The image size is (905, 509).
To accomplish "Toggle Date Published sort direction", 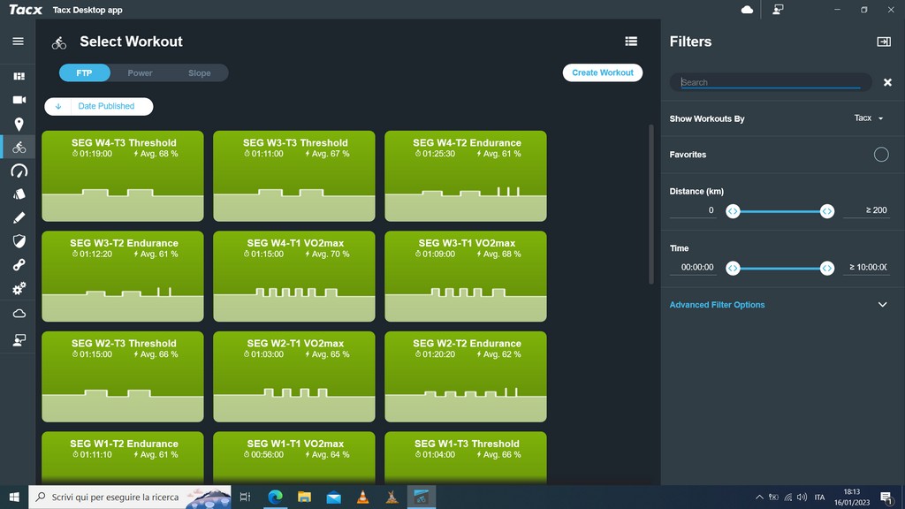I will 58,106.
